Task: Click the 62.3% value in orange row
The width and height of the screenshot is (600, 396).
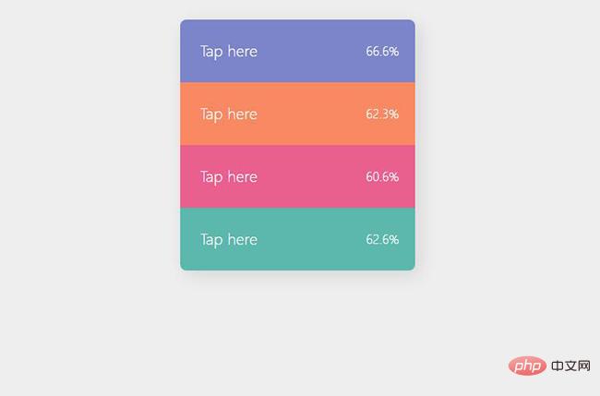Action: point(382,114)
